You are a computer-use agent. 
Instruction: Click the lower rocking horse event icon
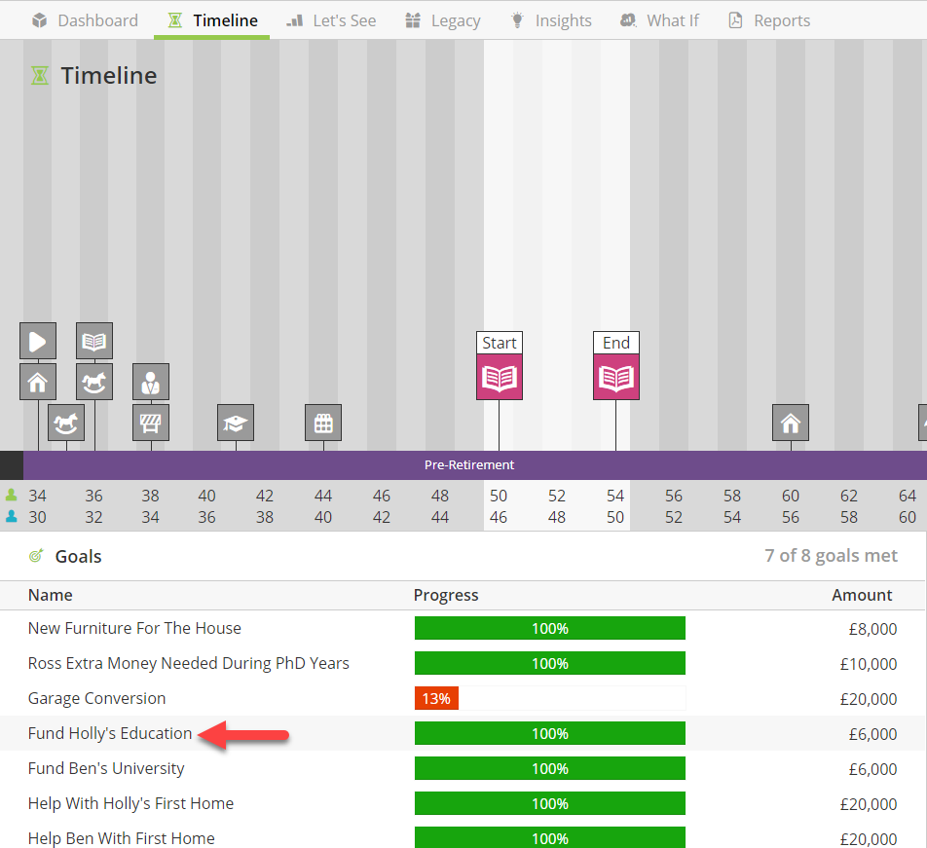click(66, 423)
